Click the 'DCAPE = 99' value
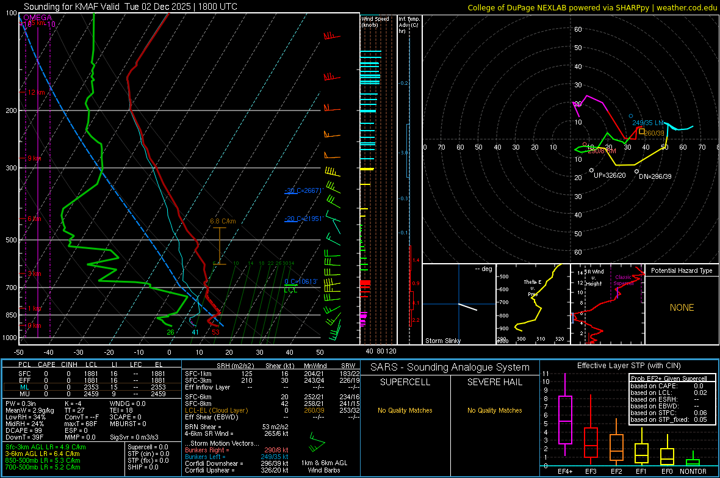Screen dimensions: 720x478 point(24,430)
